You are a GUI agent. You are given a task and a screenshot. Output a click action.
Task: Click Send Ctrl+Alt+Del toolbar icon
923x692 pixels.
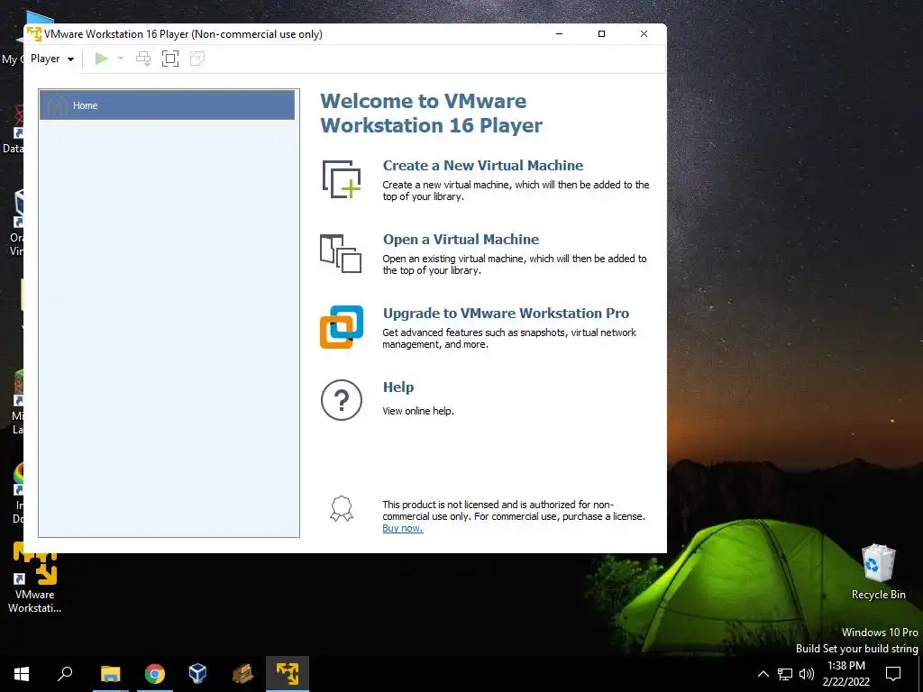click(143, 59)
